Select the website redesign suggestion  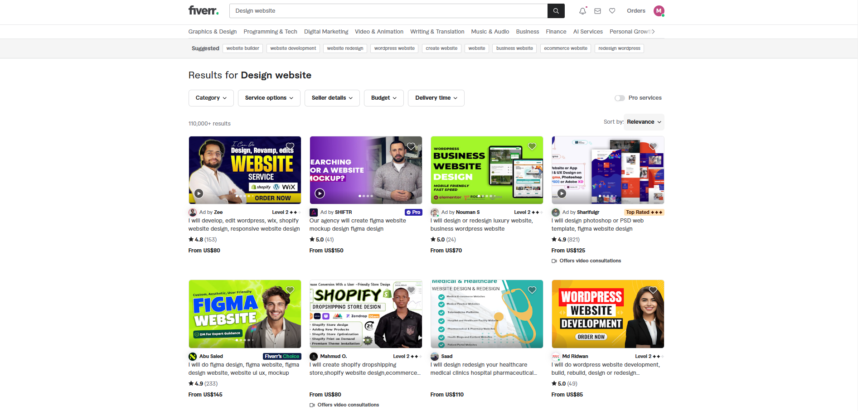[345, 48]
